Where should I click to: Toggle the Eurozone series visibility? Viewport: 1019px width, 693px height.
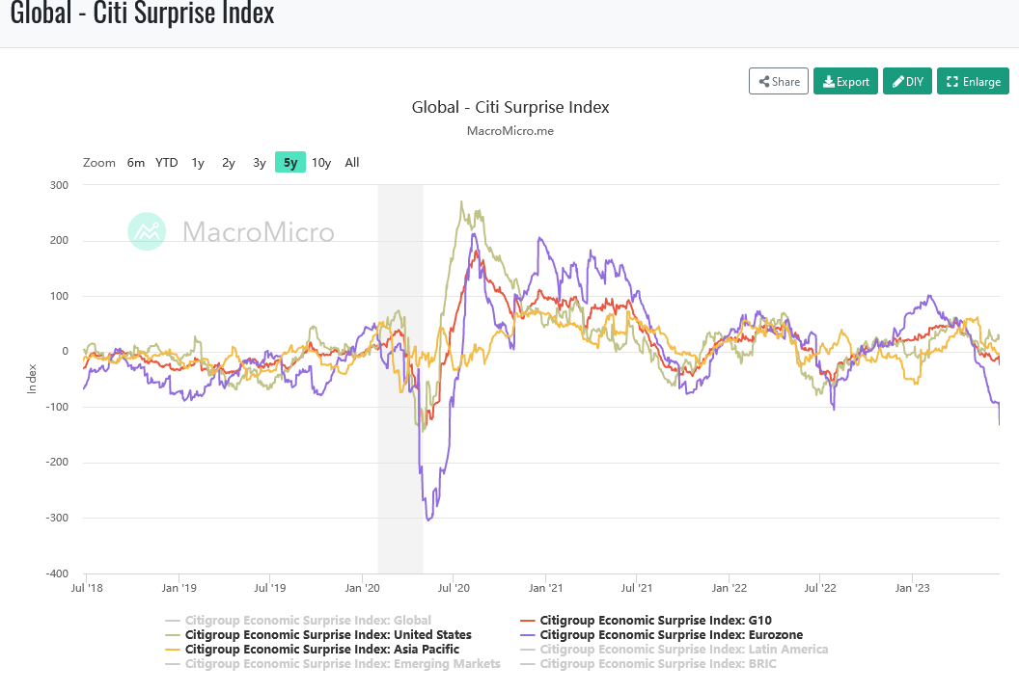coord(671,635)
